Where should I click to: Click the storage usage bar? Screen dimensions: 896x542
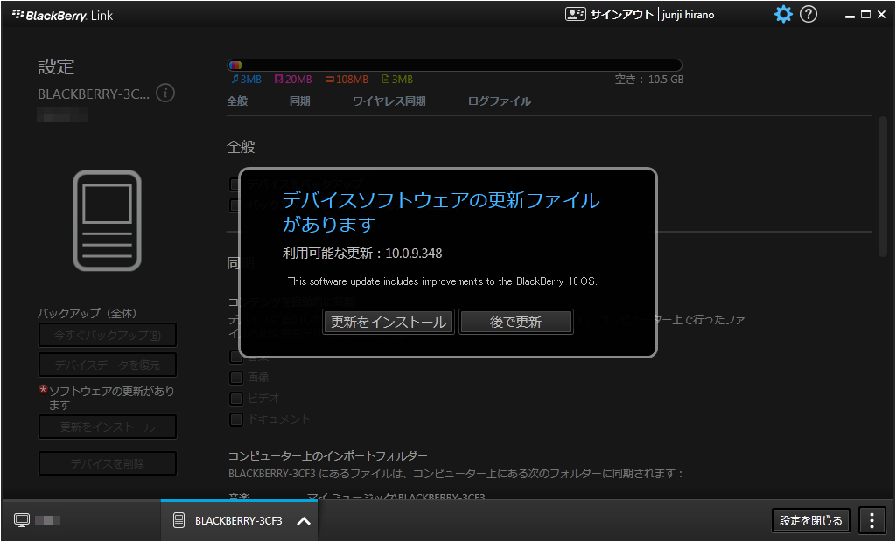point(454,66)
